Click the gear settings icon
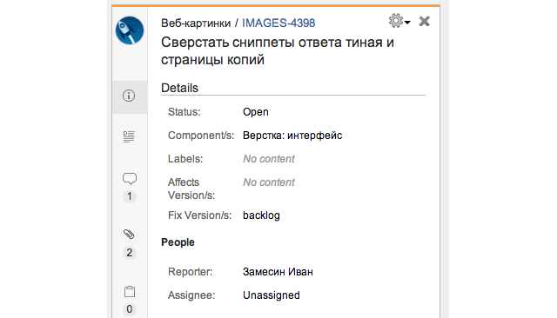557x318 pixels. point(396,21)
